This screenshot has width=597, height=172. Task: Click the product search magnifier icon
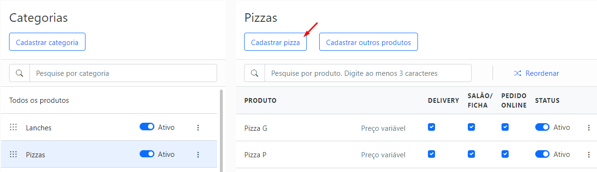pos(255,73)
